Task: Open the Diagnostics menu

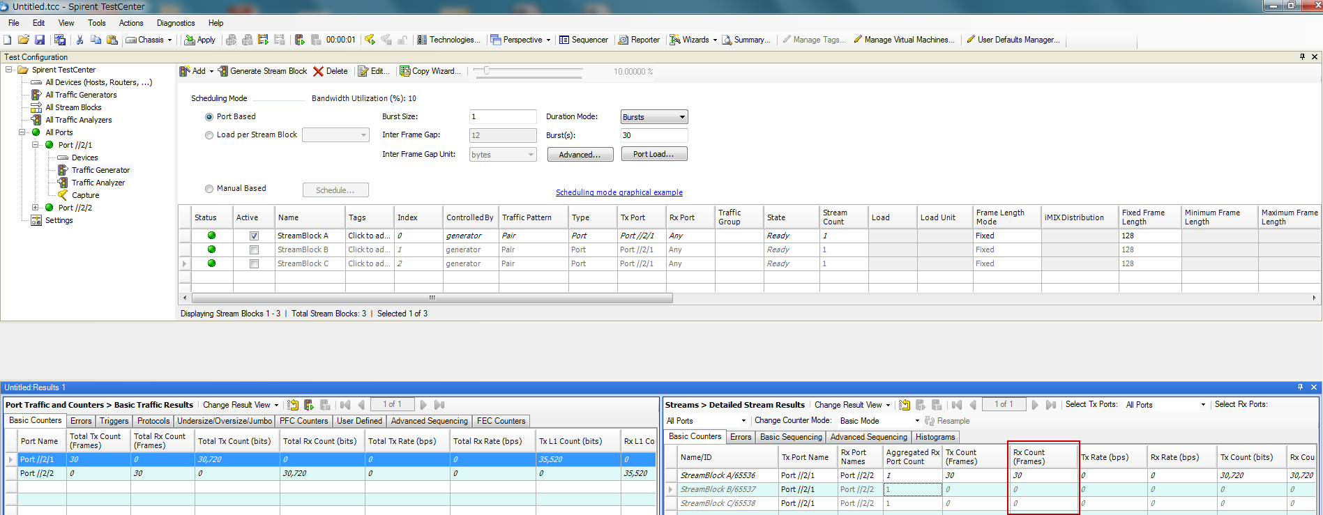Action: 176,23
